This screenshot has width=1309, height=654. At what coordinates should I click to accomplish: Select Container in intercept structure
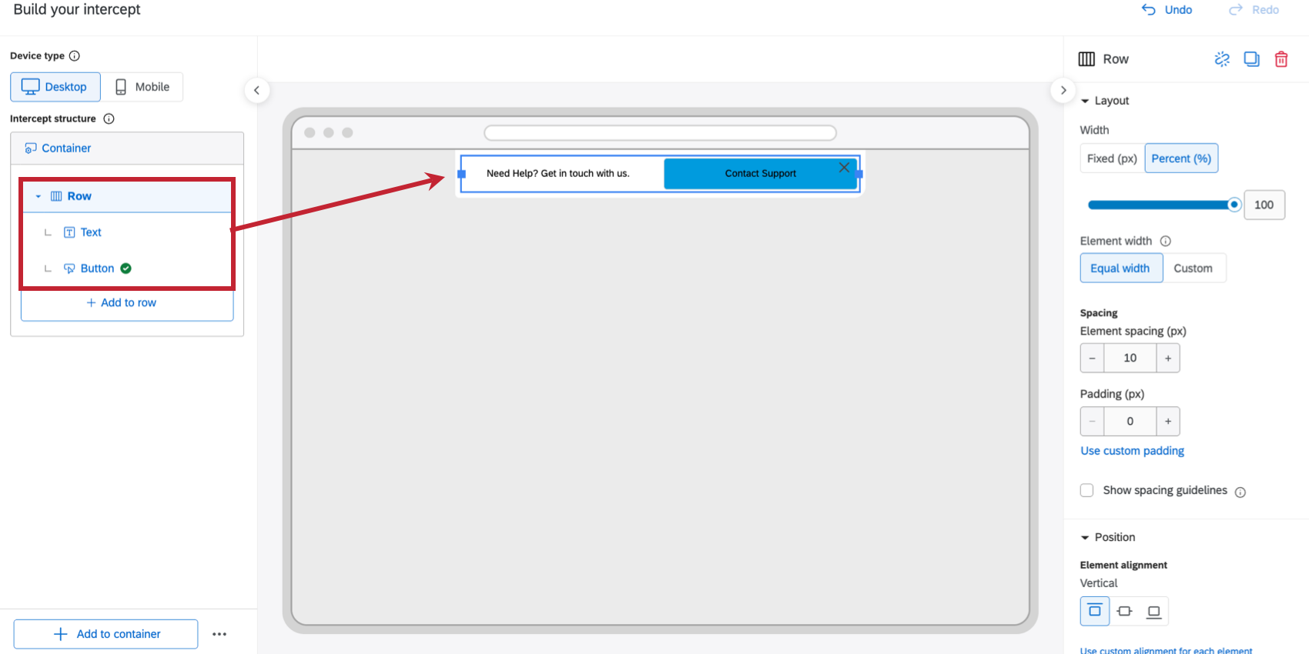click(x=127, y=148)
